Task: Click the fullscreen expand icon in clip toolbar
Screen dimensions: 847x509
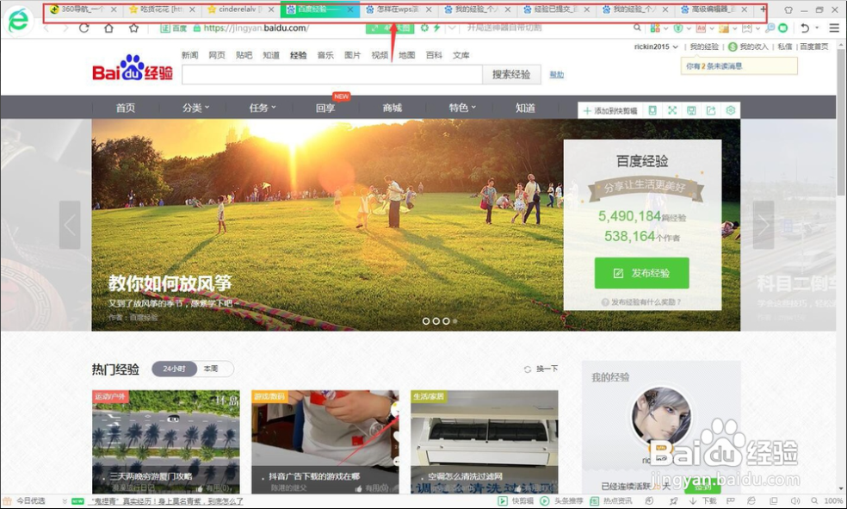Action: [x=672, y=110]
